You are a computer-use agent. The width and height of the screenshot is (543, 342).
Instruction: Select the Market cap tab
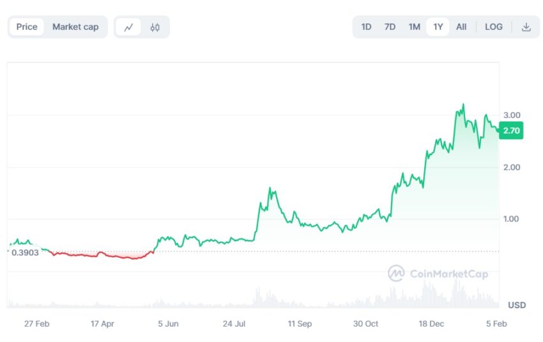(x=75, y=27)
